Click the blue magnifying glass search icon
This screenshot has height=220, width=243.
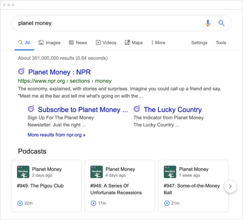click(x=221, y=23)
